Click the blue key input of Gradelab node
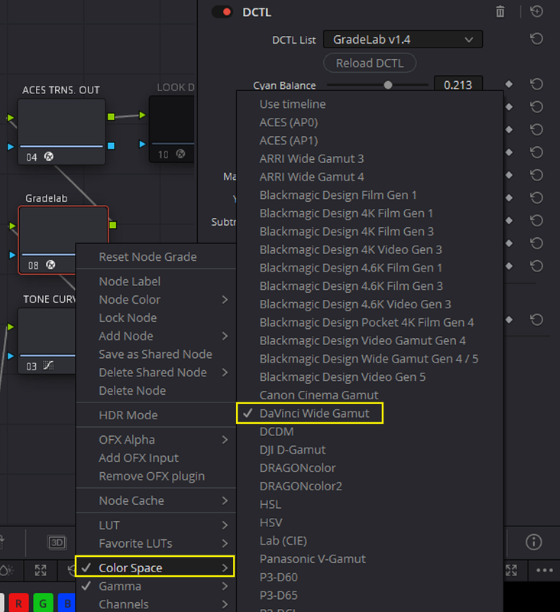560x612 pixels. (x=12, y=255)
